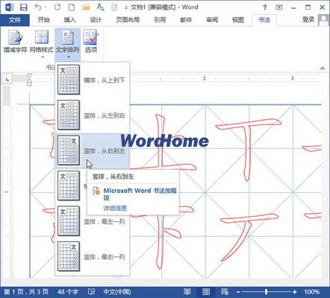Click the greyed document icon in Quick Access
The height and width of the screenshot is (298, 330).
114,7
